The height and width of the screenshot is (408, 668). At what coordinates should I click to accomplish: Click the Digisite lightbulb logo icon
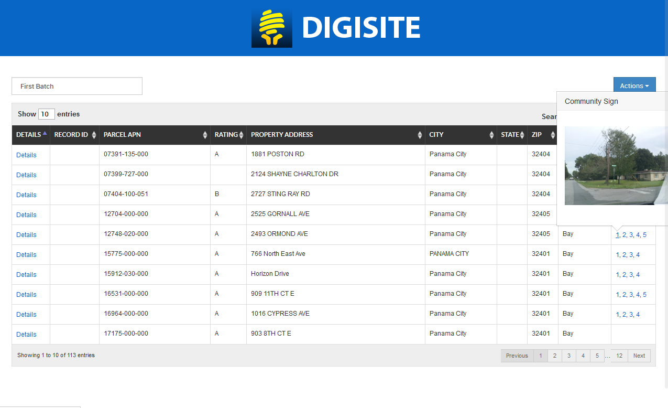[x=271, y=28]
